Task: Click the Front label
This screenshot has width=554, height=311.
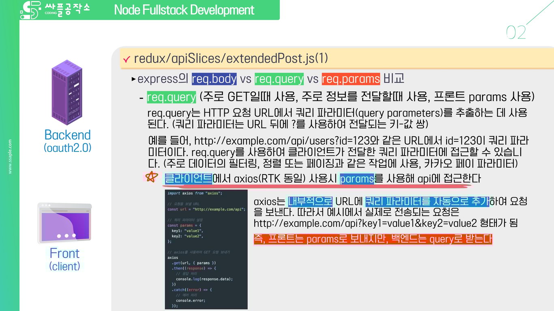Action: (64, 253)
